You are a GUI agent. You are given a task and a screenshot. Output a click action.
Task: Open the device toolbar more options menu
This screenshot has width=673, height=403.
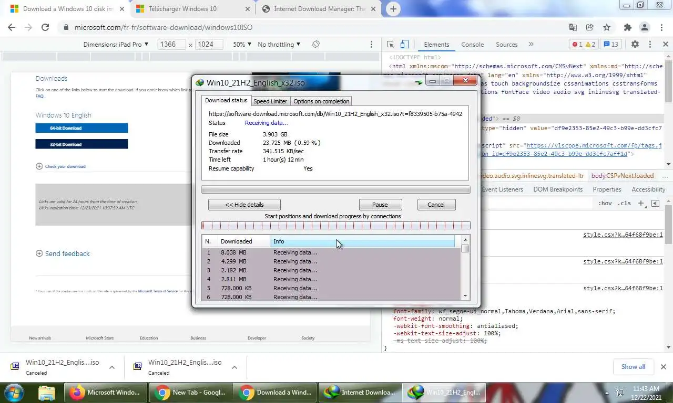(x=371, y=45)
